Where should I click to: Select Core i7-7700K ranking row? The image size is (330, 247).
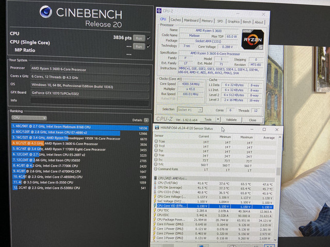(x=79, y=166)
